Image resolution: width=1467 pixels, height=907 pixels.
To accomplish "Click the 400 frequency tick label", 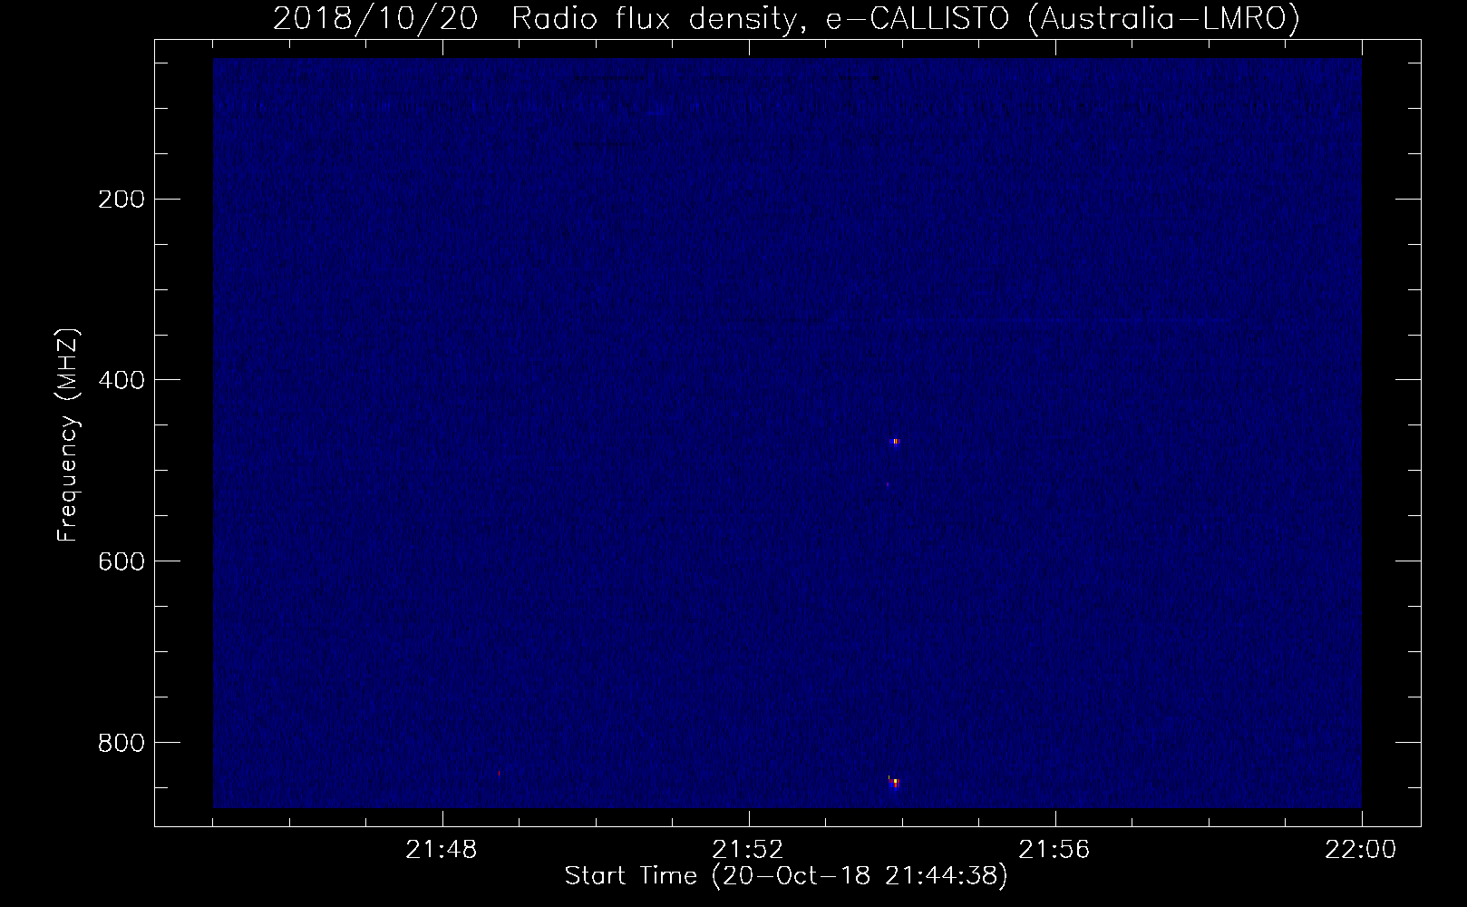I will click(121, 380).
